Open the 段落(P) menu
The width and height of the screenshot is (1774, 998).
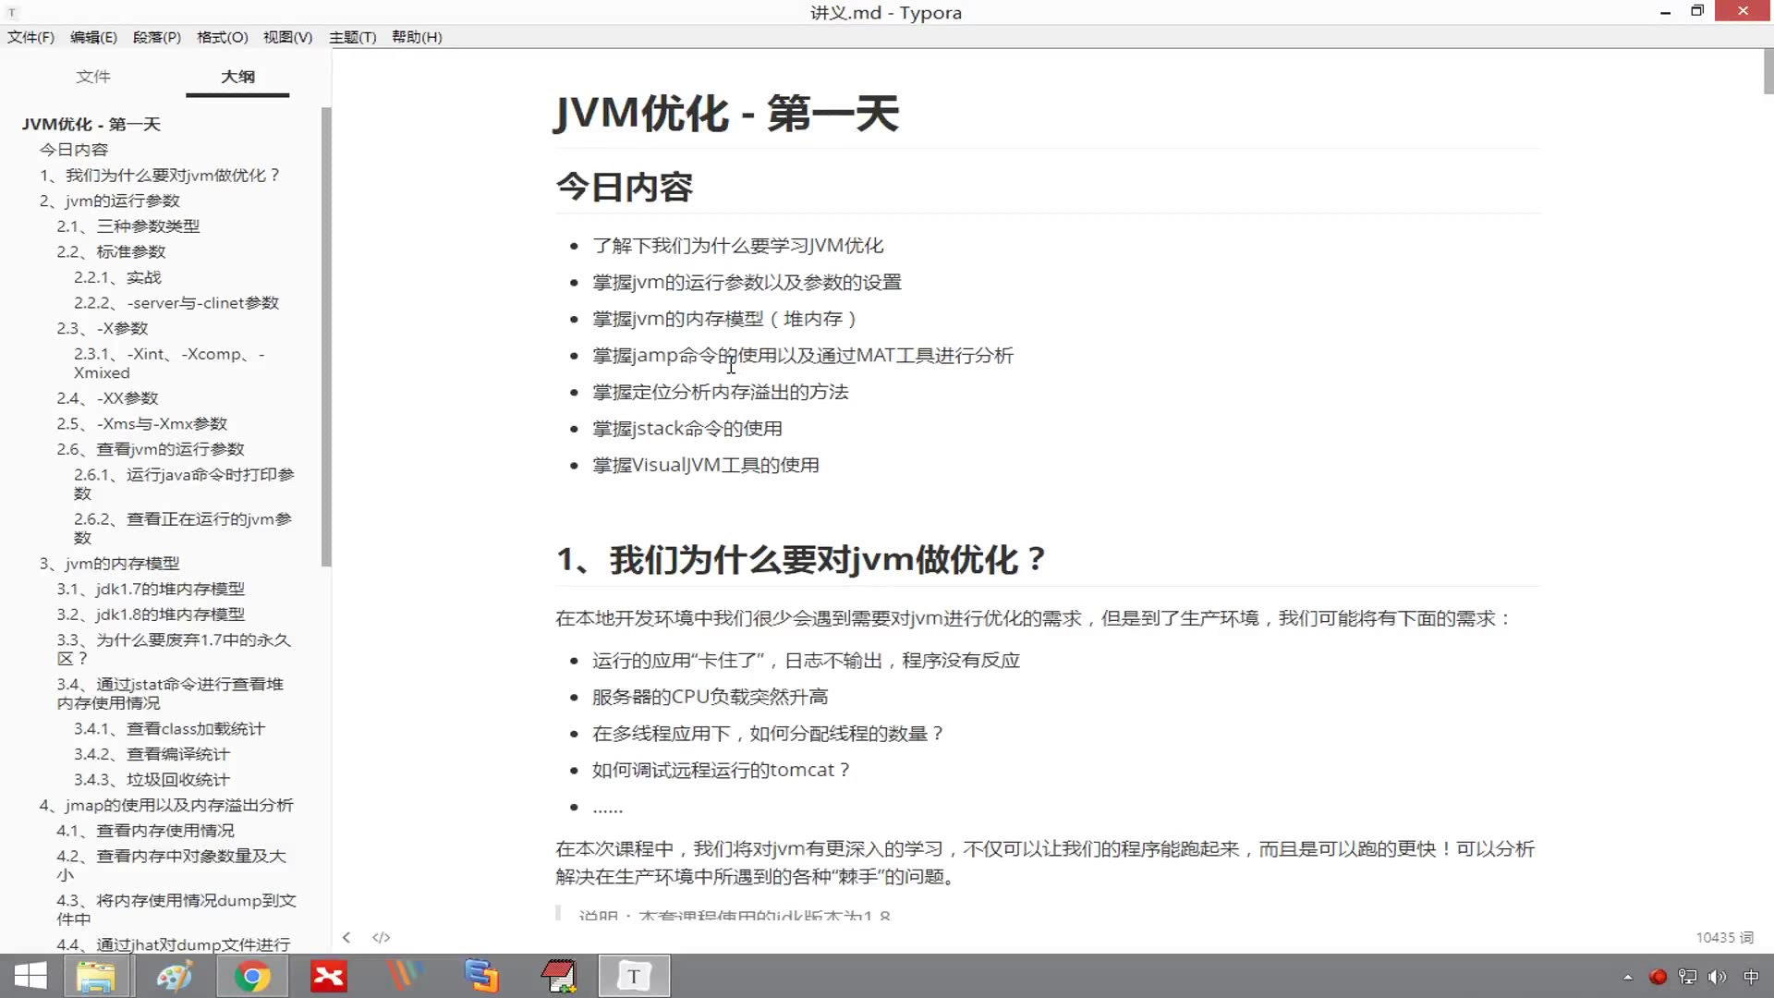156,37
